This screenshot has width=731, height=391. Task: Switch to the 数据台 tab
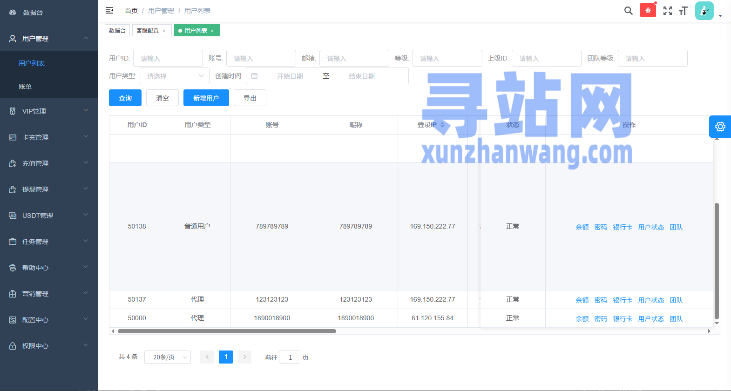tap(117, 30)
